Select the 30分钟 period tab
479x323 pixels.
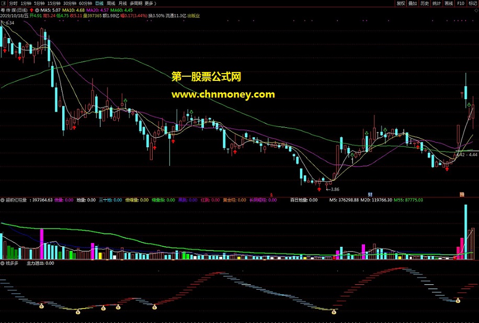pos(70,3)
